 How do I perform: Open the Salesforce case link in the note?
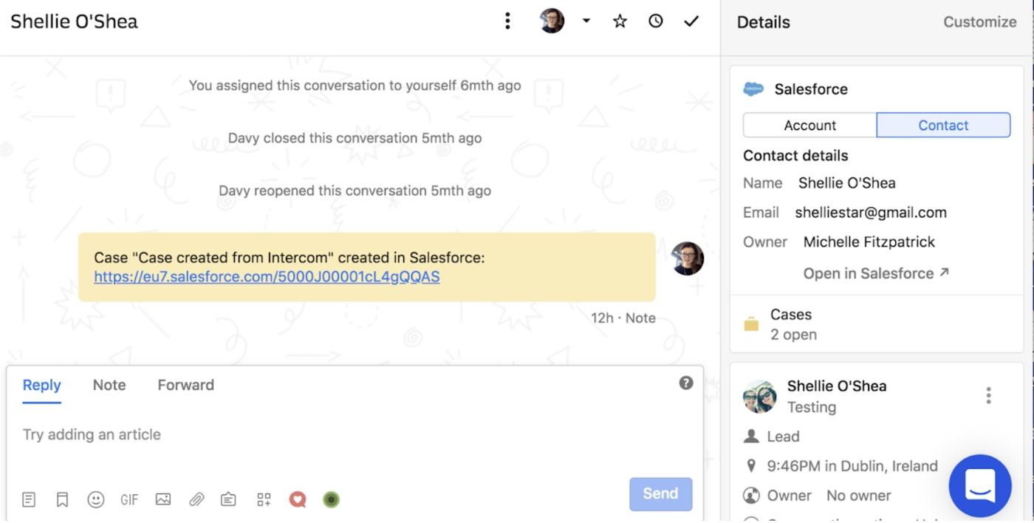coord(267,277)
